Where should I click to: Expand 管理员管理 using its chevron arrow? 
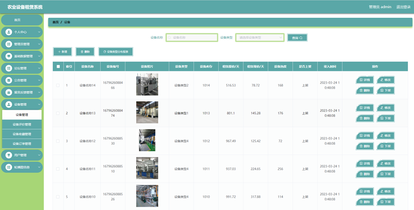[39, 44]
